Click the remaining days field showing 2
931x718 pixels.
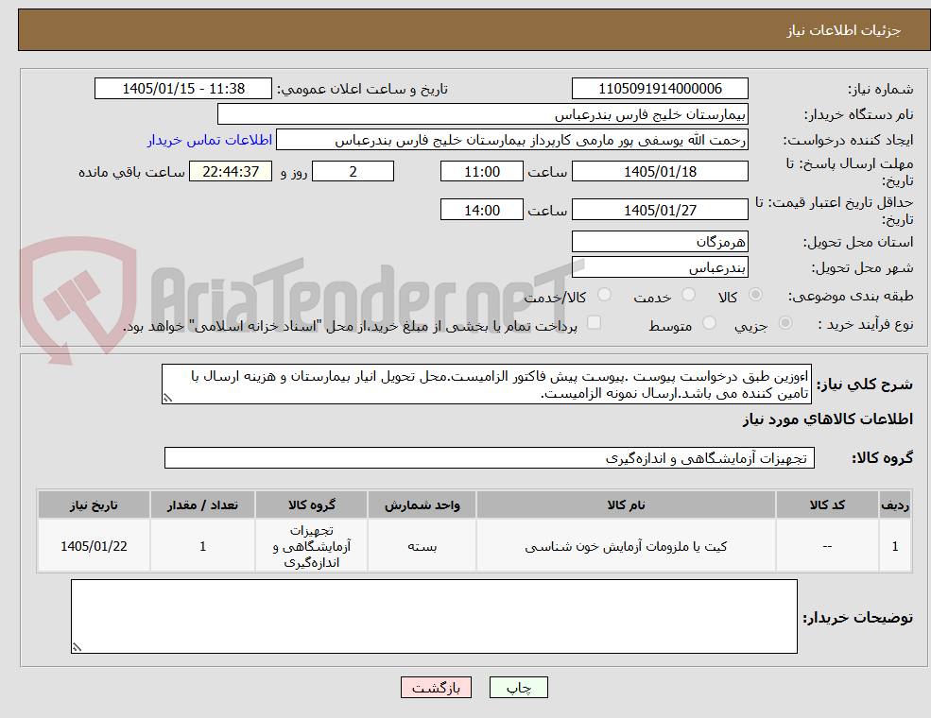click(353, 172)
